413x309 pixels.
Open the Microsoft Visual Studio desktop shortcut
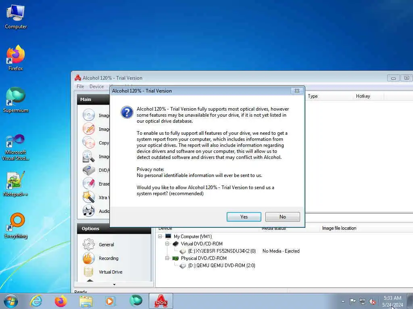point(16,147)
